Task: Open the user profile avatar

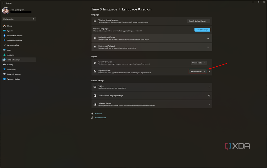Action: tap(6, 11)
